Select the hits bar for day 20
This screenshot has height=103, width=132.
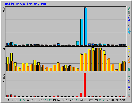(x=81, y=32)
